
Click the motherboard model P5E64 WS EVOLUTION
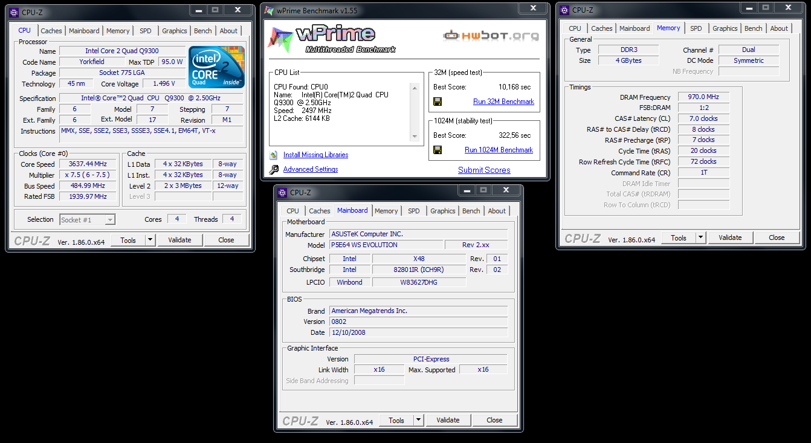386,245
